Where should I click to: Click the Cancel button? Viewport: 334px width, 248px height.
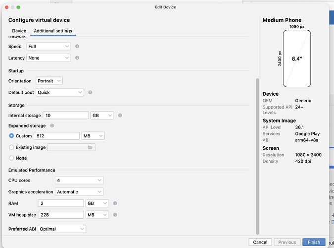[260, 242]
